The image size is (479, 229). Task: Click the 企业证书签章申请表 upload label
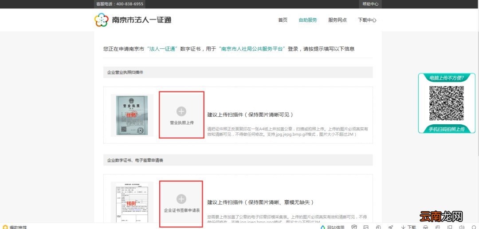point(182,210)
